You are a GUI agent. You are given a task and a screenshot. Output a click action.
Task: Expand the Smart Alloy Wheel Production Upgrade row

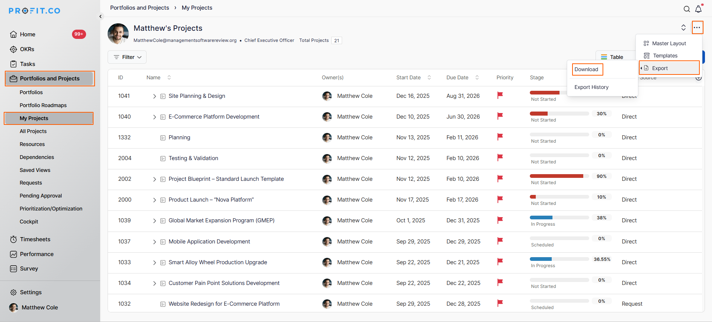pos(154,263)
